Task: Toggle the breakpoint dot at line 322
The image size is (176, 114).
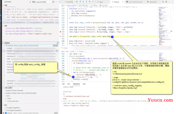Action: [x=60, y=32]
